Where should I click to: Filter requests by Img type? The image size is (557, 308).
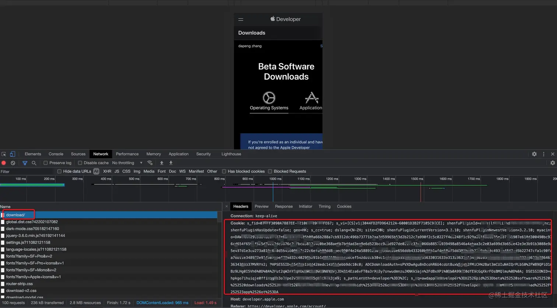[x=137, y=171]
